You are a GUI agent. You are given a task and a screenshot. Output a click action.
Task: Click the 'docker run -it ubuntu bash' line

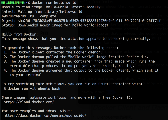[32, 88]
